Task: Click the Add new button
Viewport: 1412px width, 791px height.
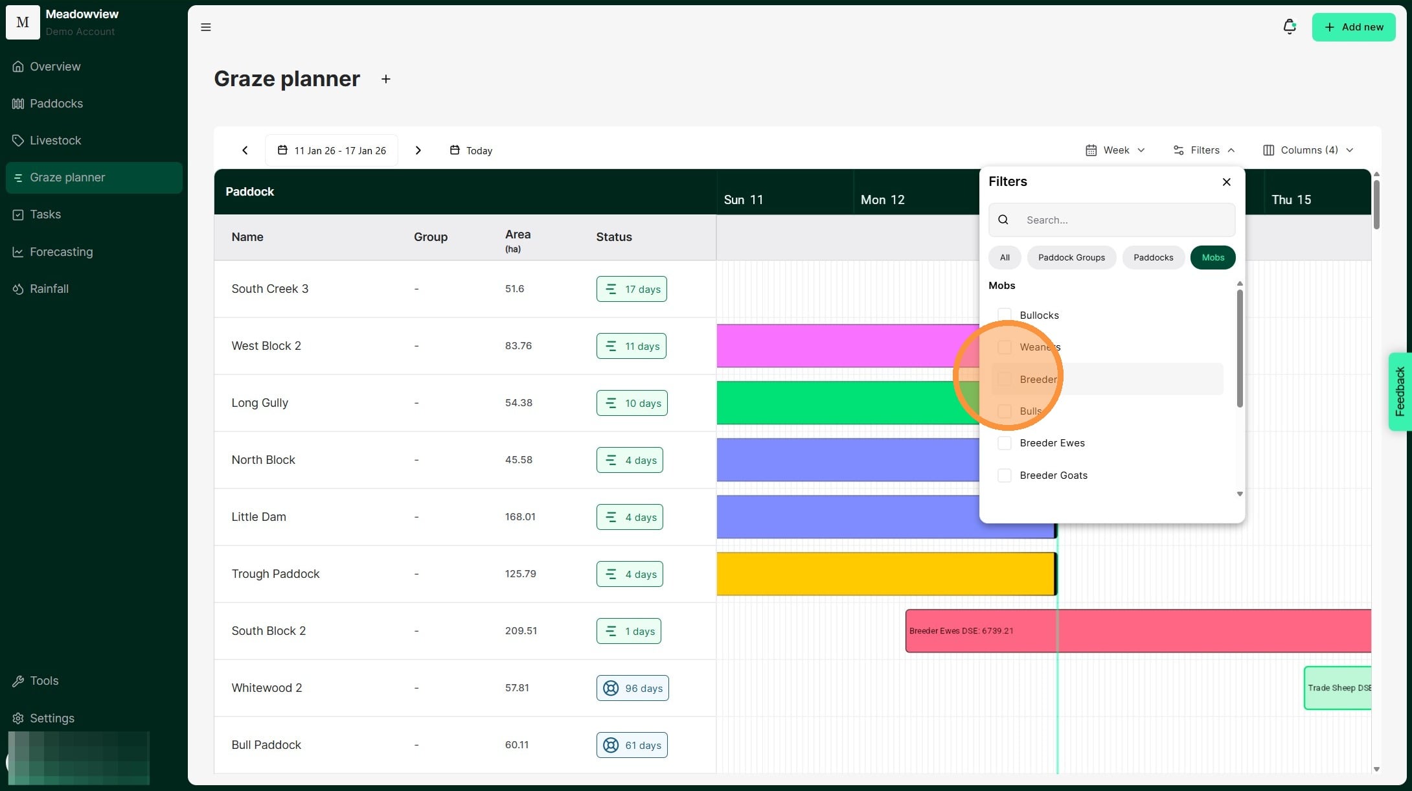Action: pos(1353,27)
